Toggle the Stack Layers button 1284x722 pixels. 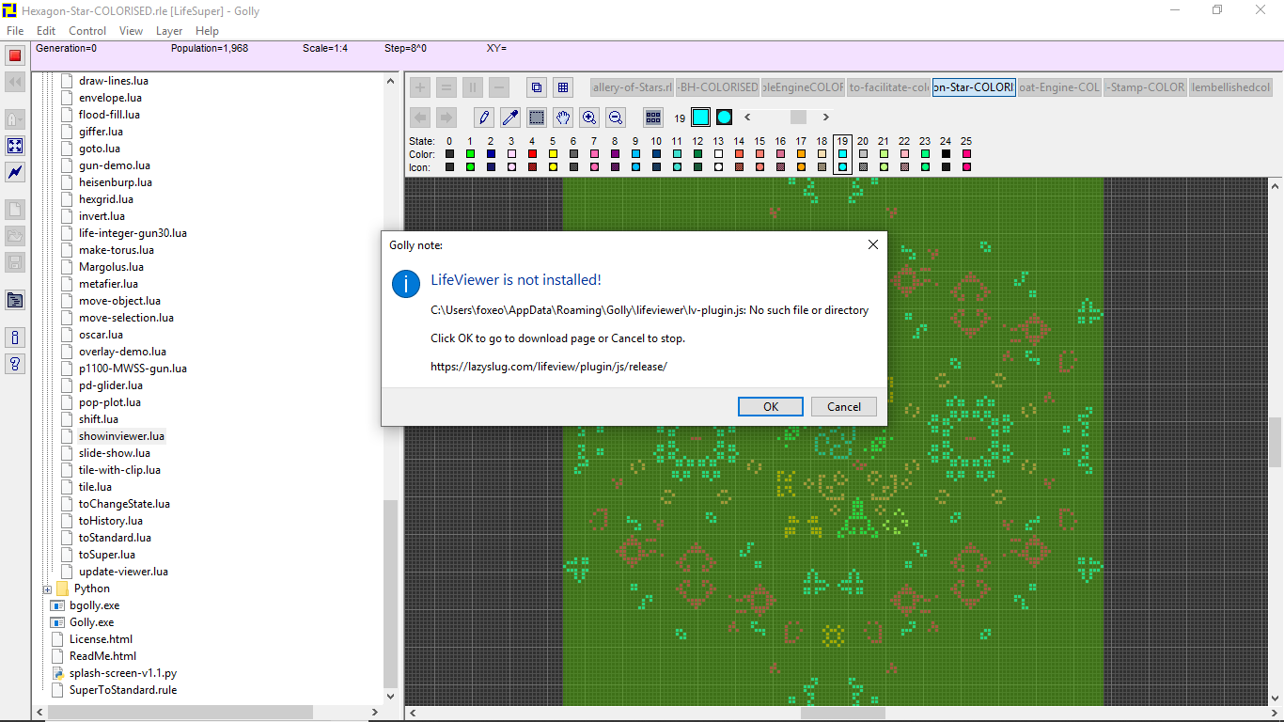537,87
